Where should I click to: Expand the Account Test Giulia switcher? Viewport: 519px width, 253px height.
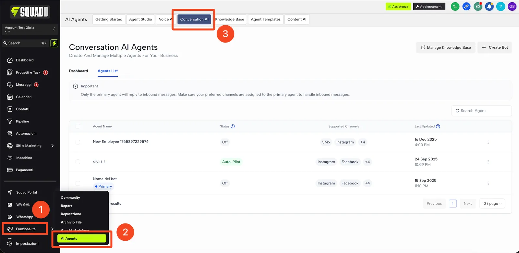[x=30, y=29]
